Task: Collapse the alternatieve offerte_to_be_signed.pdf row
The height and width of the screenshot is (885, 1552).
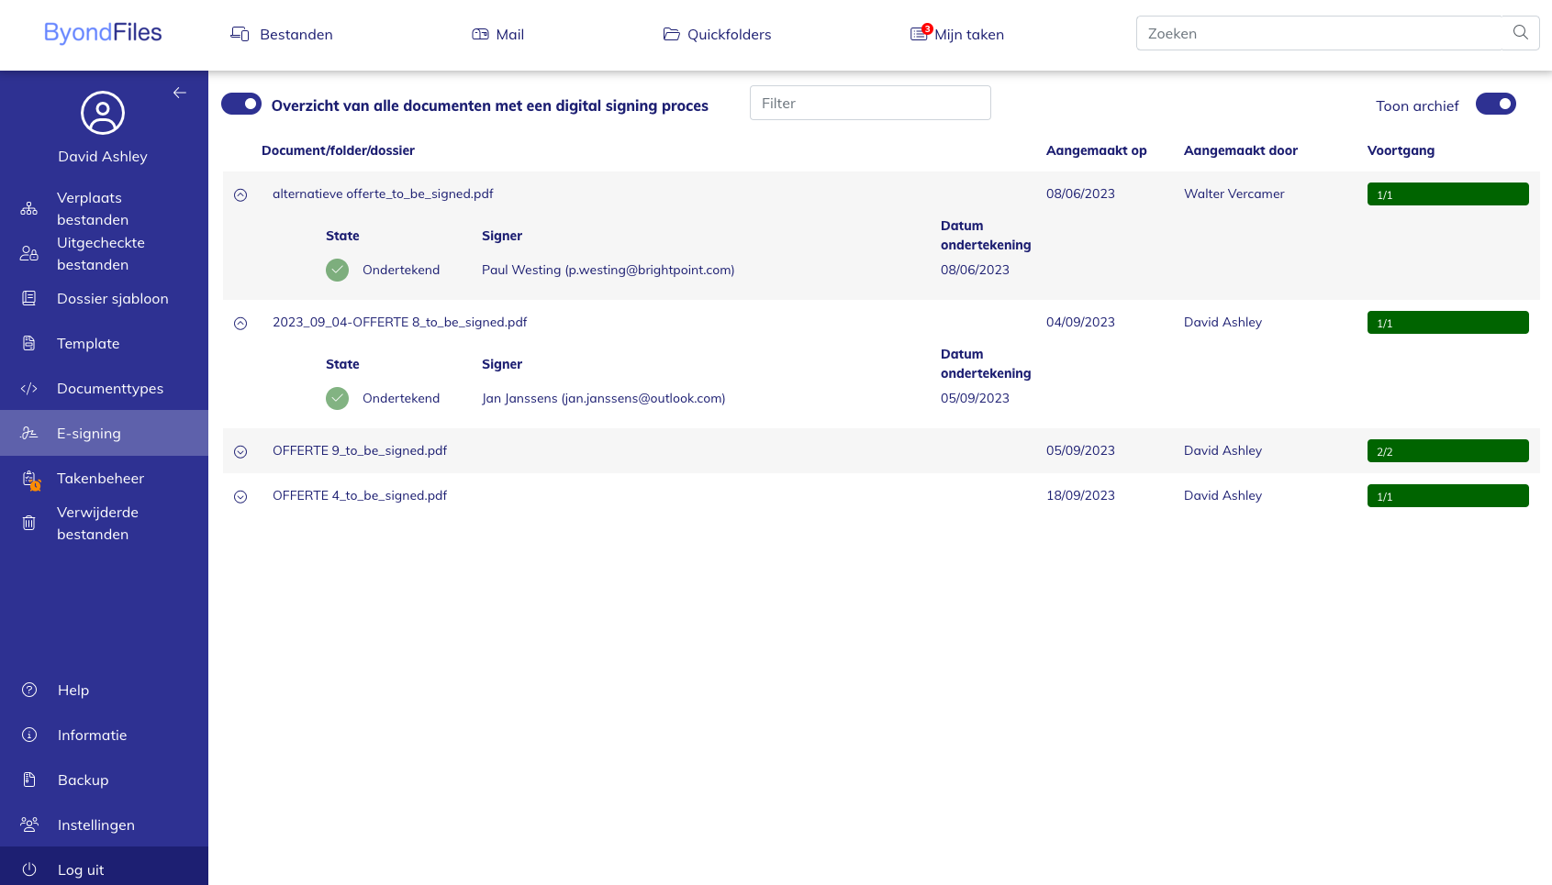Action: click(x=240, y=194)
